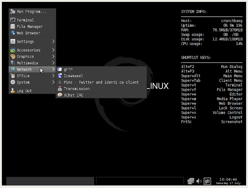Click the Web Browser globe icon
The width and height of the screenshot is (248, 188).
click(13, 33)
